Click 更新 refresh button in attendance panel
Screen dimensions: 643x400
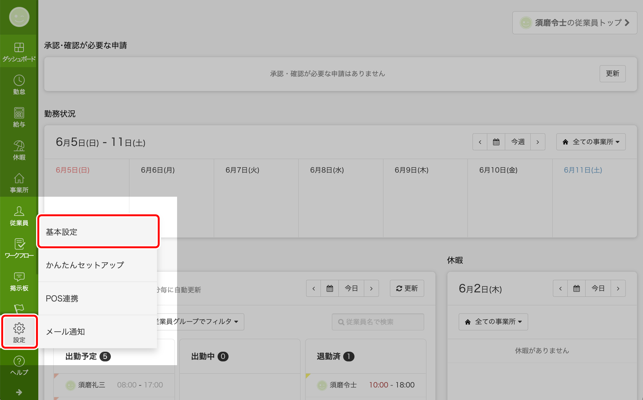[x=407, y=288]
